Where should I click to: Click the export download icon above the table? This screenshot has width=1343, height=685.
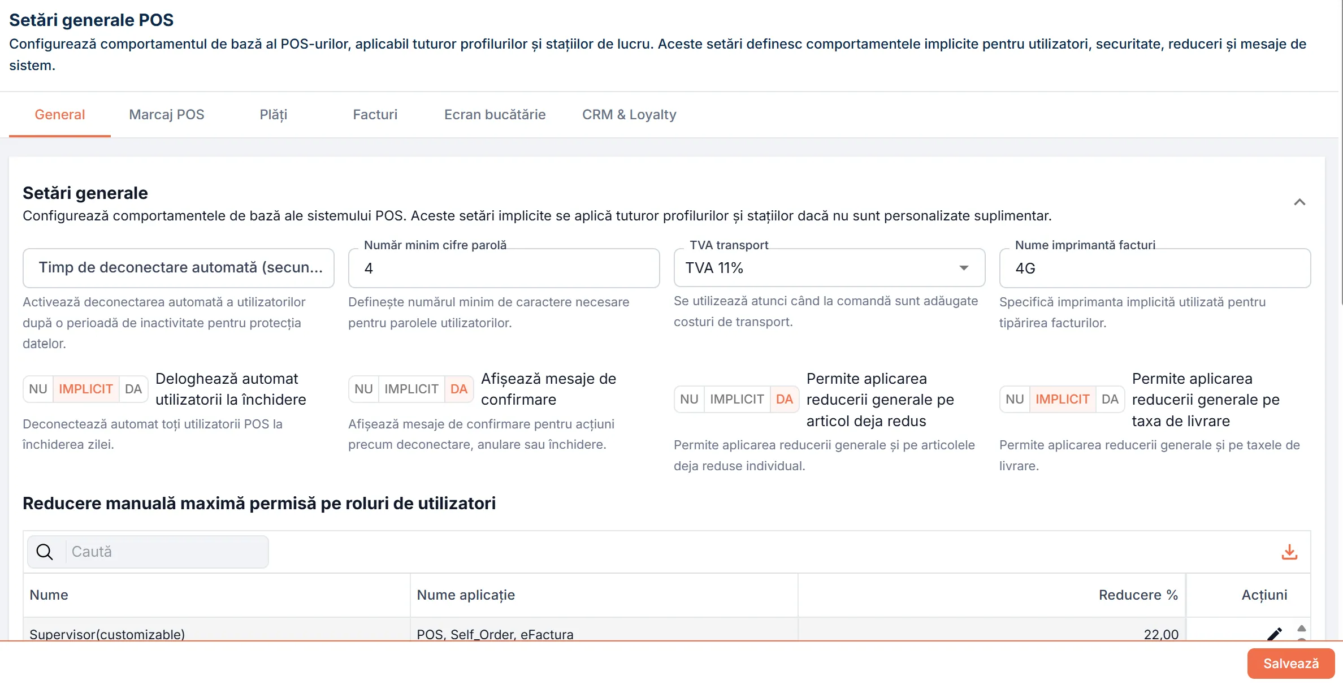tap(1289, 552)
